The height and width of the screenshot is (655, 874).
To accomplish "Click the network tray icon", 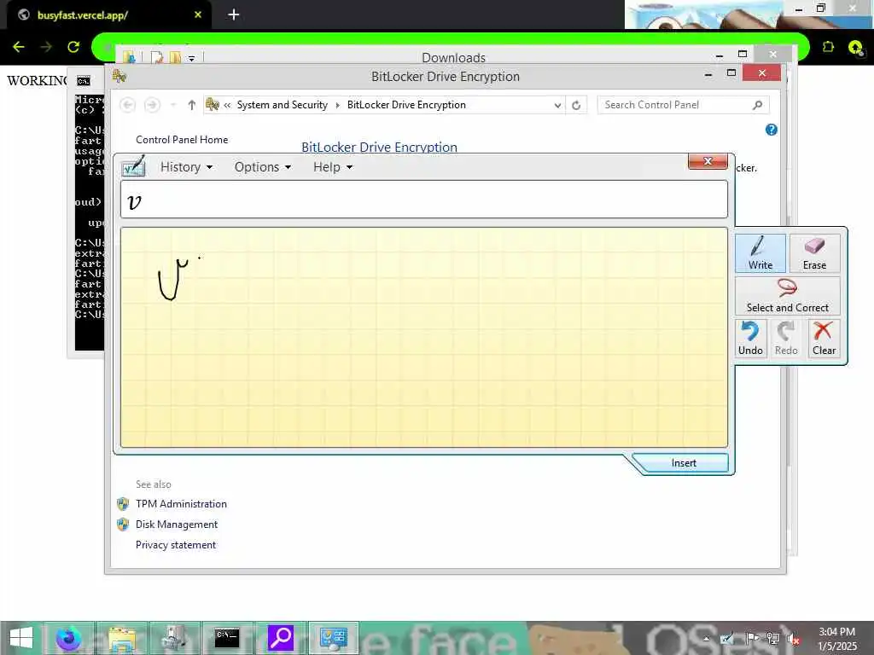I will [x=772, y=638].
